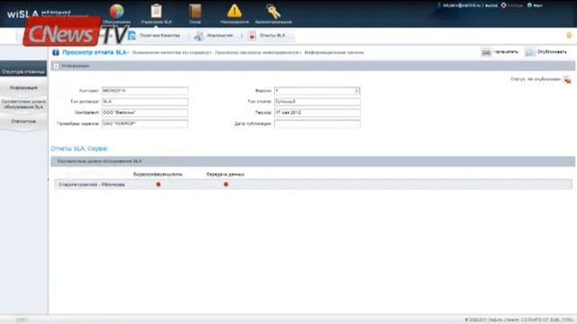Select the Информация sidebar item
Screen dimensions: 577x324
coord(23,88)
